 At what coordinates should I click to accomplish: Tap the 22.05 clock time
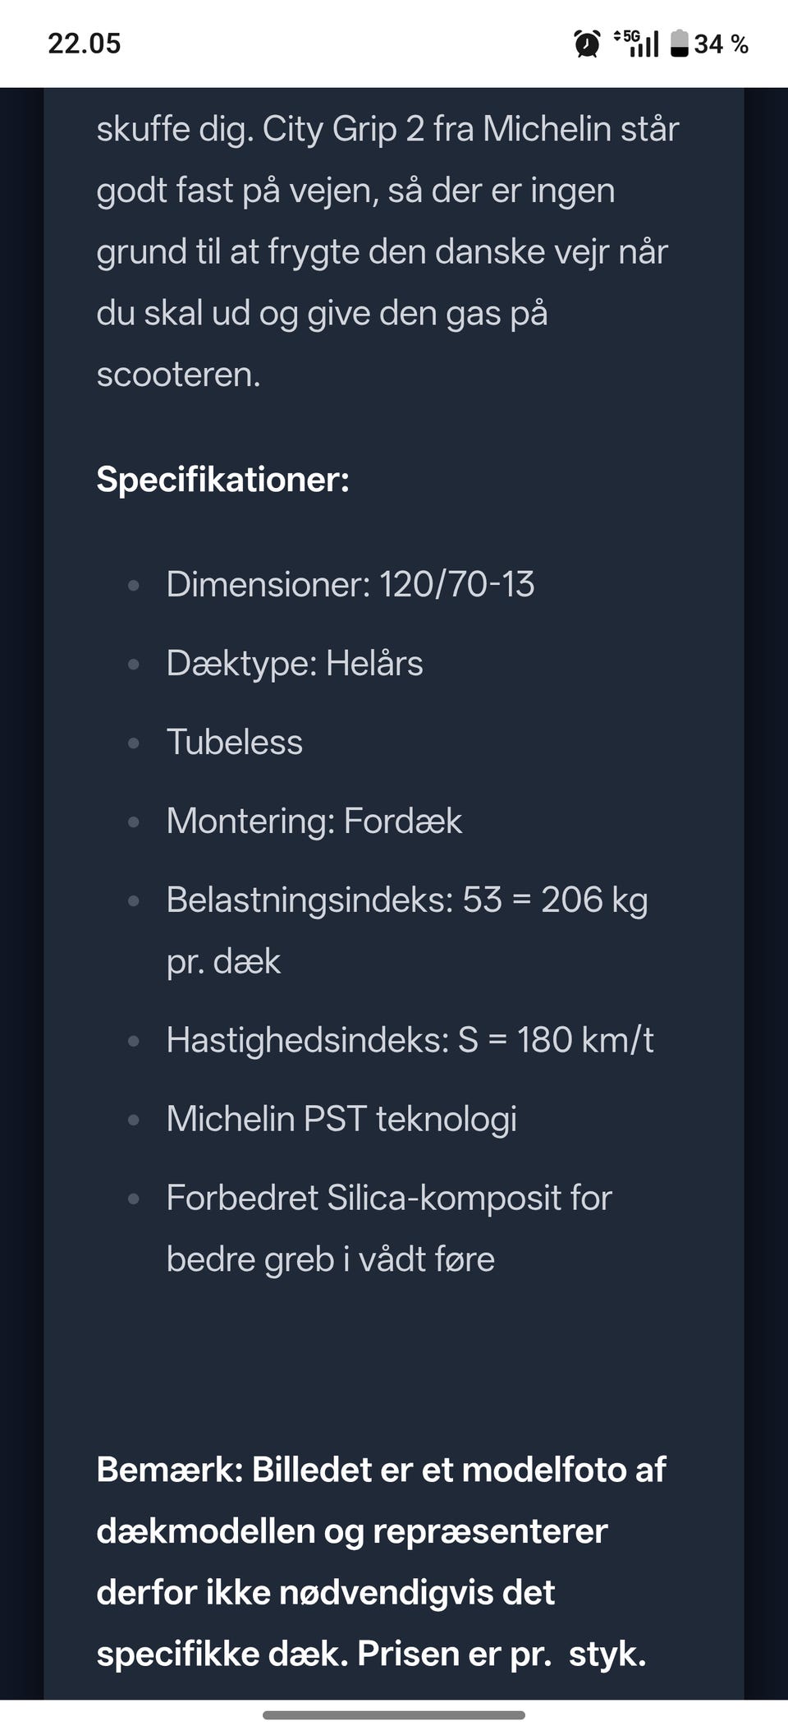pos(84,44)
